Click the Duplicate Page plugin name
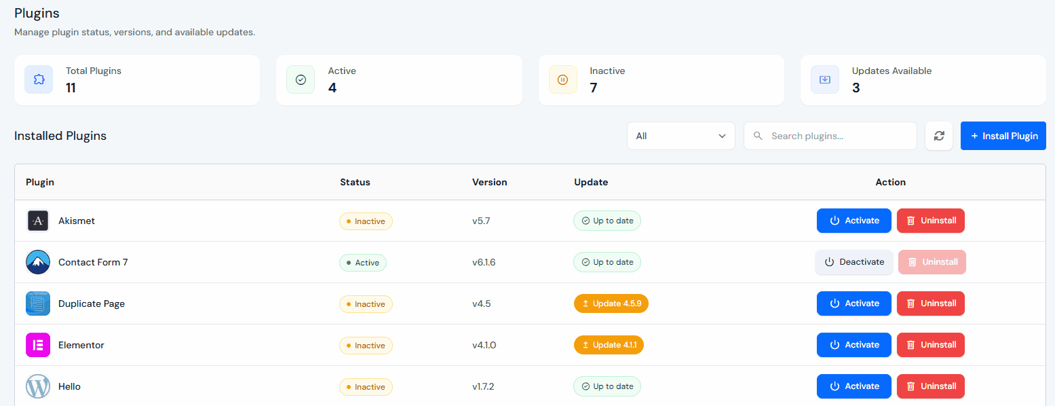1055x406 pixels. [x=92, y=303]
